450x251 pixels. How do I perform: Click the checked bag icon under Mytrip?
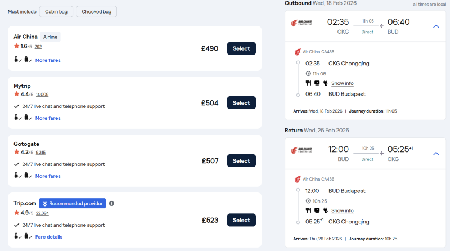click(27, 118)
